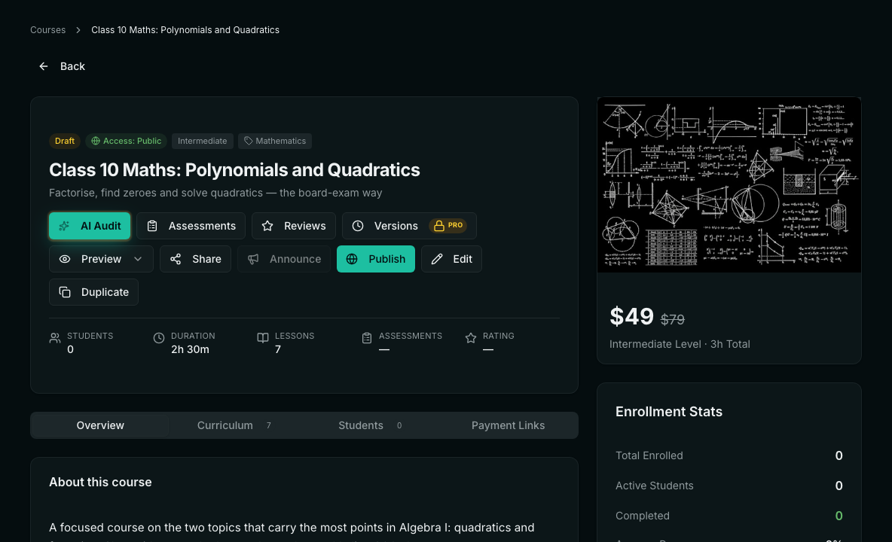The width and height of the screenshot is (892, 542).
Task: Open the AI Audit tool
Action: tap(90, 226)
